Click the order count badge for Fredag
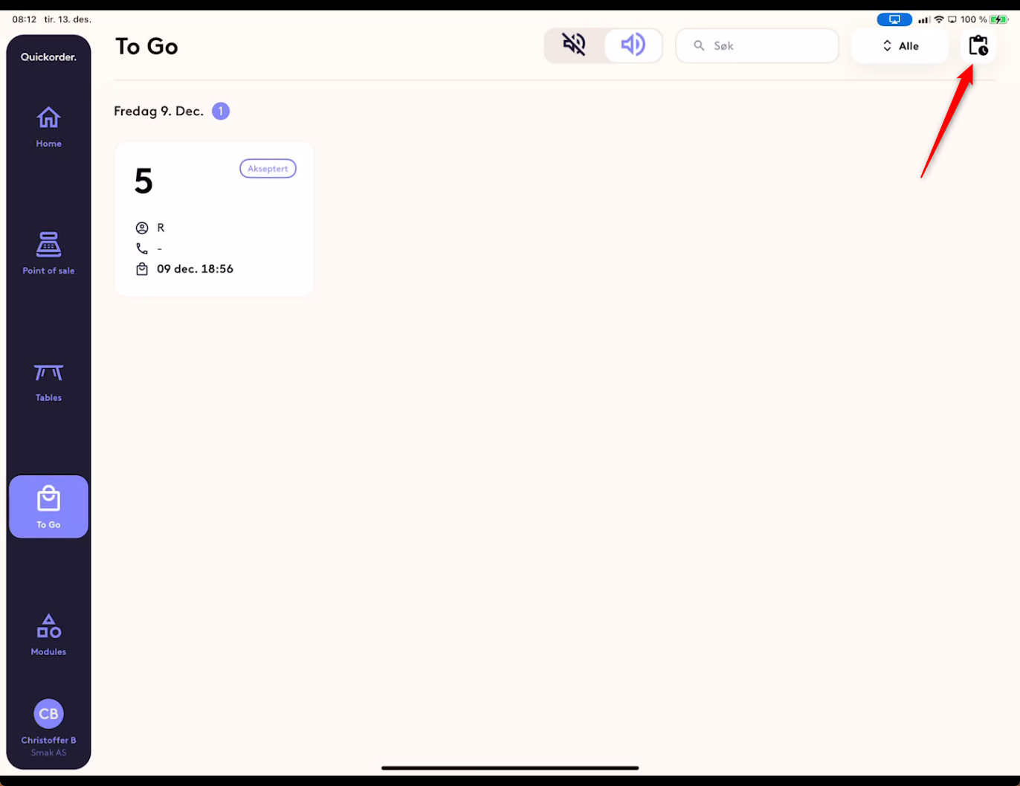Viewport: 1020px width, 786px height. 221,112
